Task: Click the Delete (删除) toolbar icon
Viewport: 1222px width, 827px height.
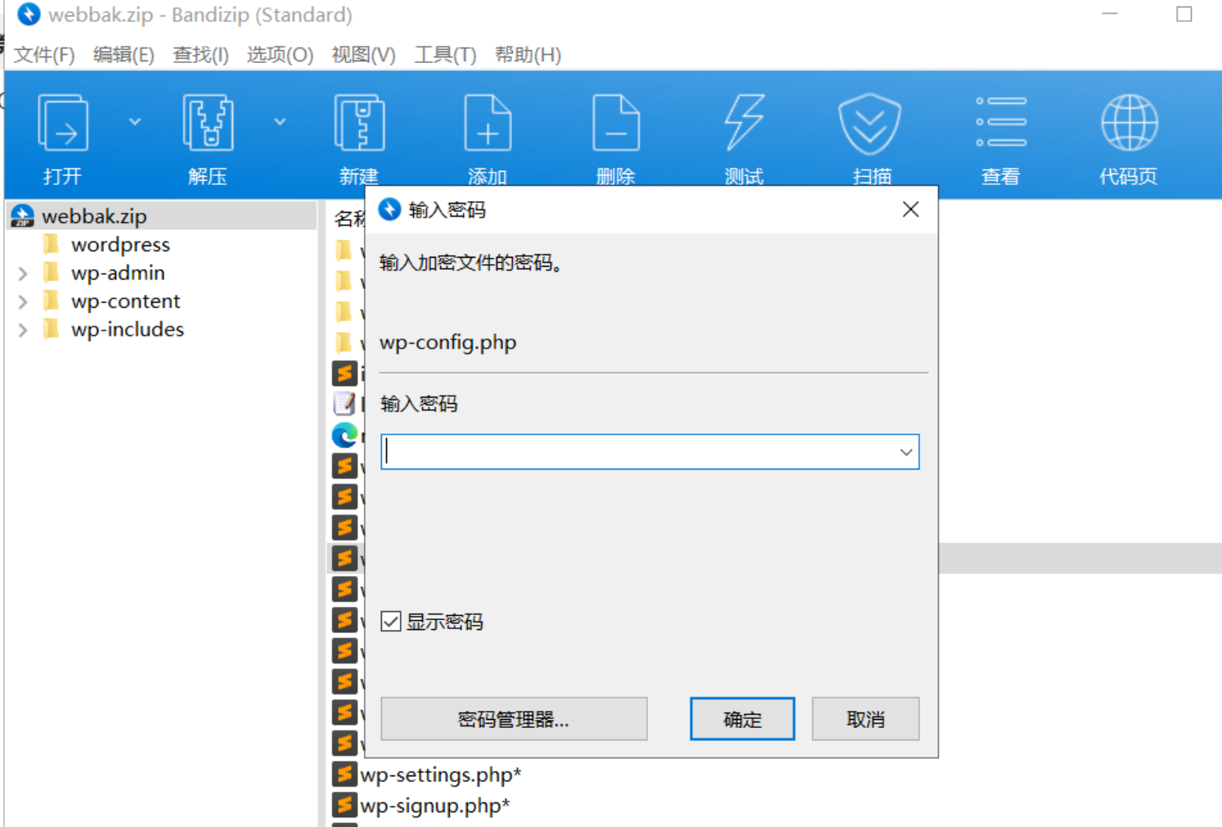Action: pos(616,124)
